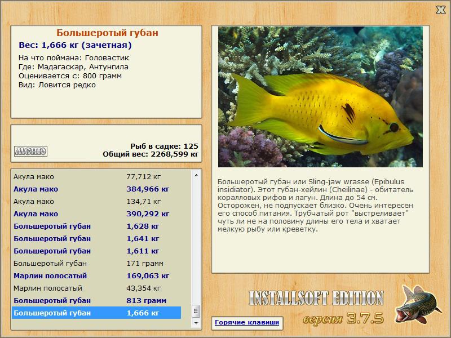Close the fish keepnet window
Screen dimensions: 451x338
[x=440, y=10]
